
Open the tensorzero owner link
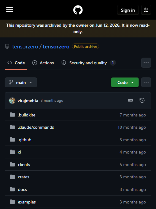pos(25,47)
